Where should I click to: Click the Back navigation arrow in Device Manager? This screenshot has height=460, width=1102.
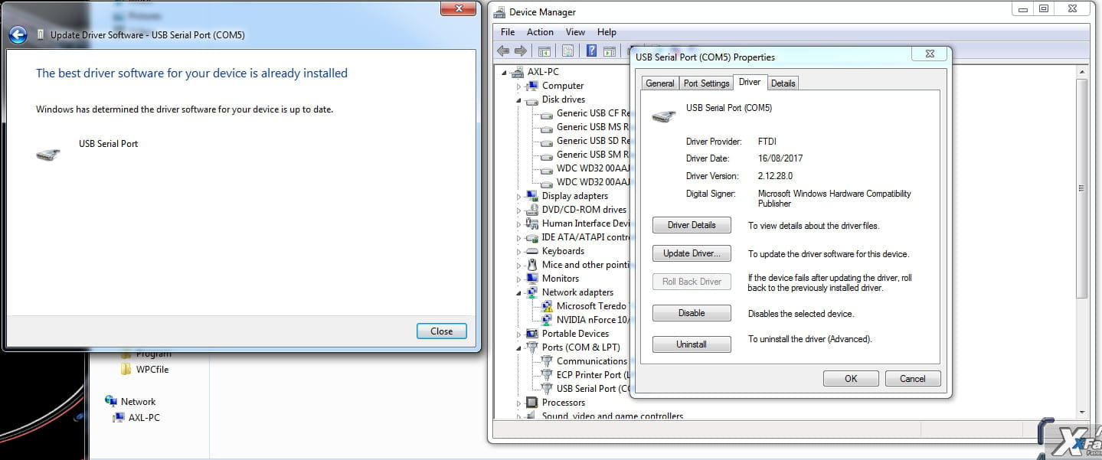click(503, 51)
